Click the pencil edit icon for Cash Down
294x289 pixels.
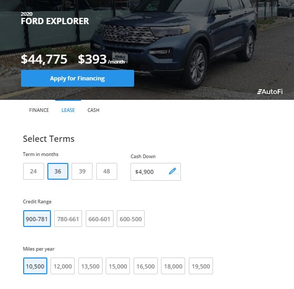(x=173, y=171)
